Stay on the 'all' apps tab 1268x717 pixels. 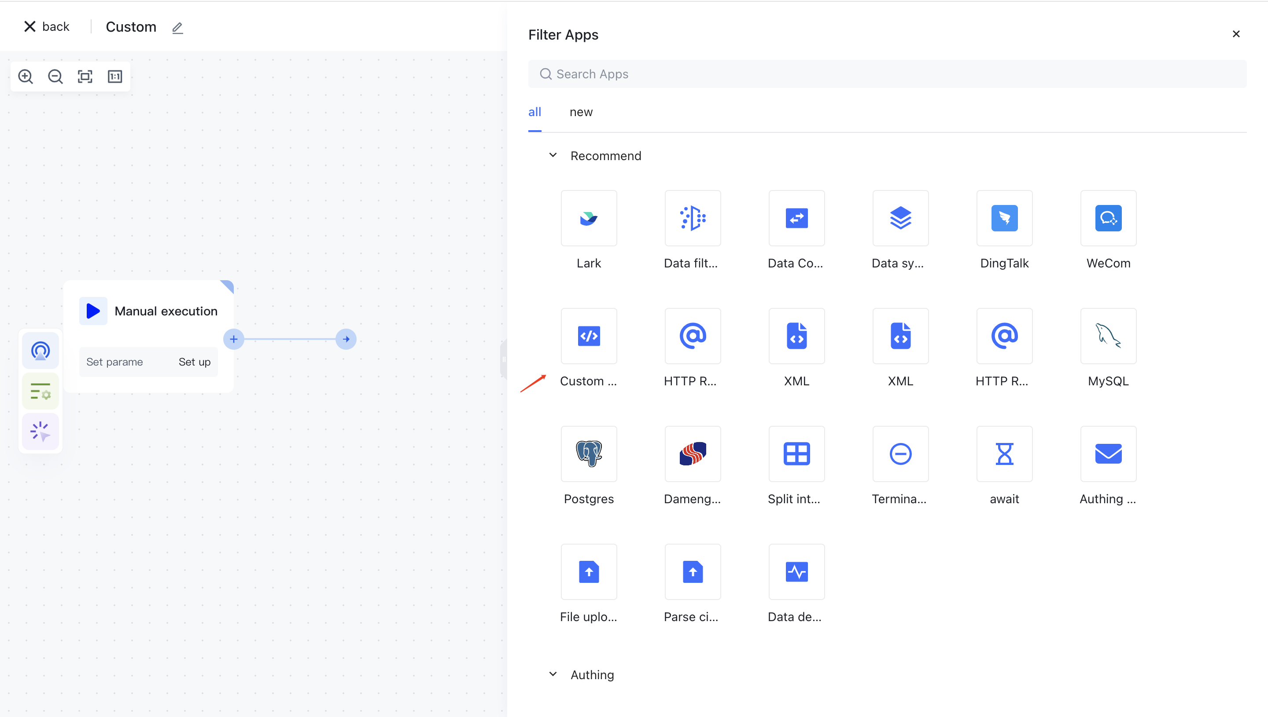click(x=534, y=112)
